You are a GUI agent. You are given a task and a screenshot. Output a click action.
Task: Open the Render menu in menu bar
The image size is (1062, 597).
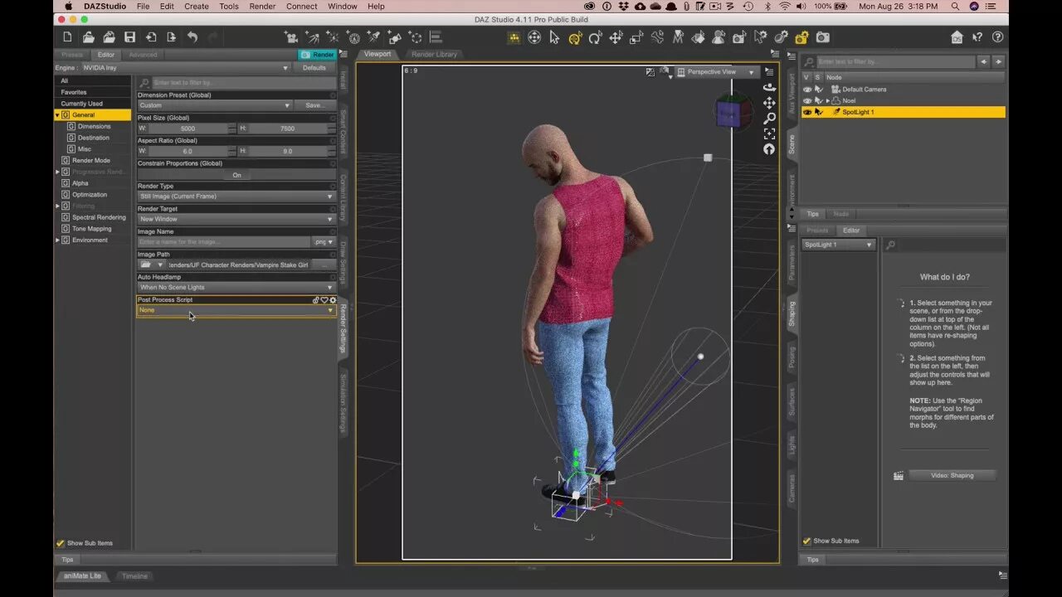pos(262,6)
